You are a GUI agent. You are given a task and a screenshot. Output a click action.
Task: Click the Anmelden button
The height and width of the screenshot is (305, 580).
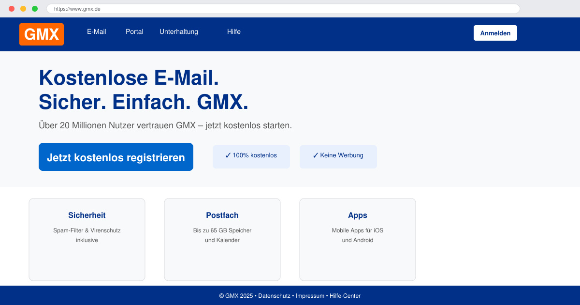point(495,33)
